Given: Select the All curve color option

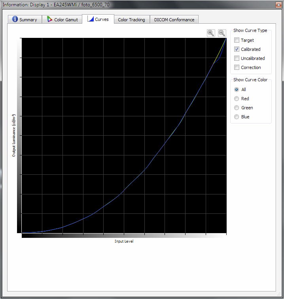Looking at the screenshot, I should tap(237, 90).
